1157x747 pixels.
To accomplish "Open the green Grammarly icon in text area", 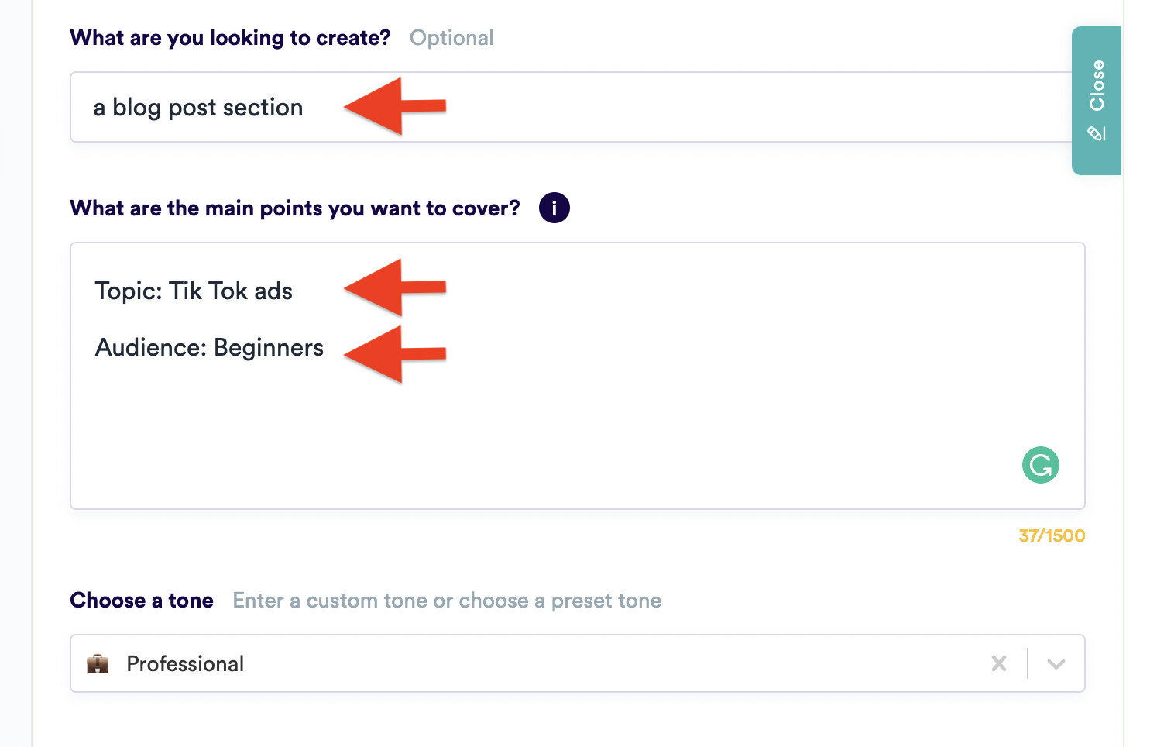I will point(1040,466).
